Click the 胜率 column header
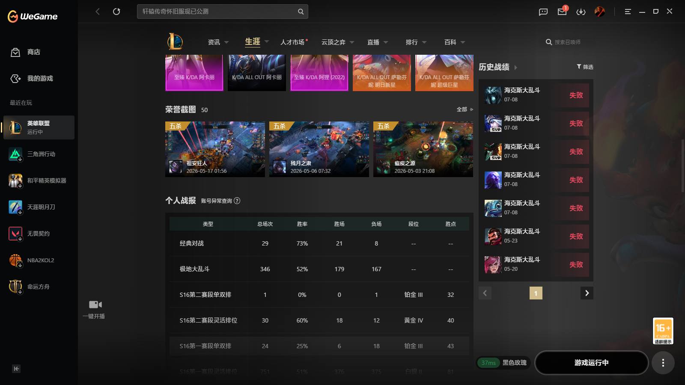This screenshot has height=385, width=685. tap(302, 224)
